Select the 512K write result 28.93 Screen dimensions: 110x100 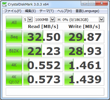(x=84, y=51)
